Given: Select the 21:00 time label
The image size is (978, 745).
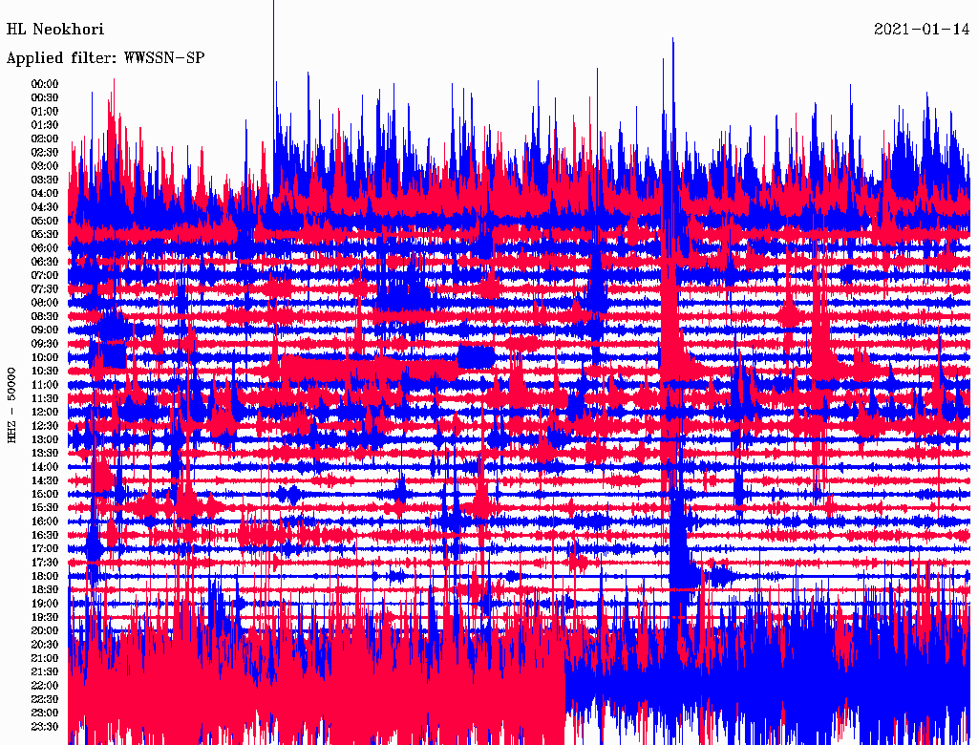Looking at the screenshot, I should [44, 658].
